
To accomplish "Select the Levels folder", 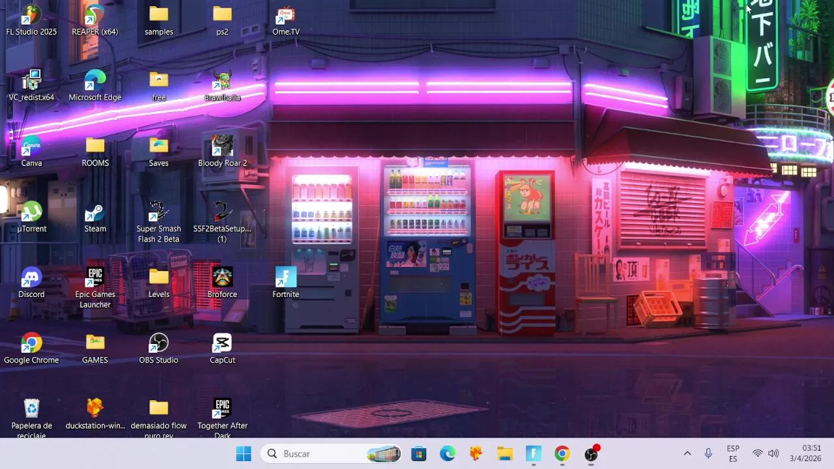I will 159,283.
